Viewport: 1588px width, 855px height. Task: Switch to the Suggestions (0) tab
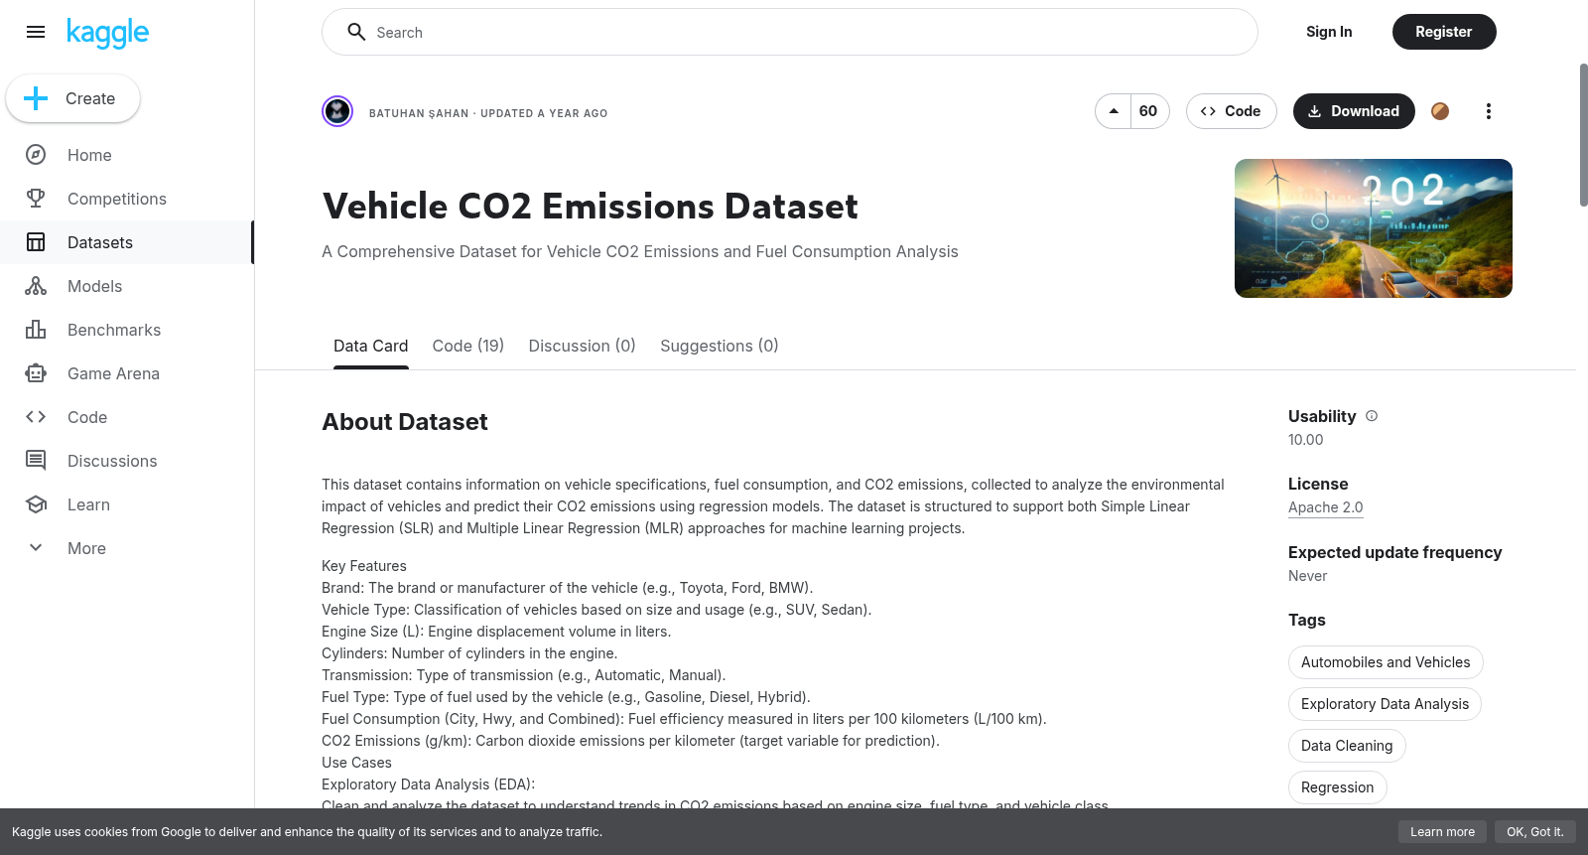720,346
